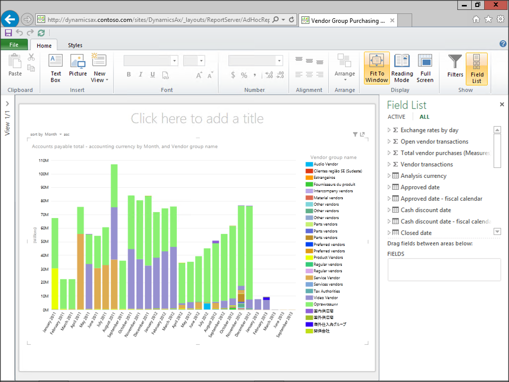The width and height of the screenshot is (509, 382).
Task: Click the Save icon in toolbar
Action: coord(8,33)
